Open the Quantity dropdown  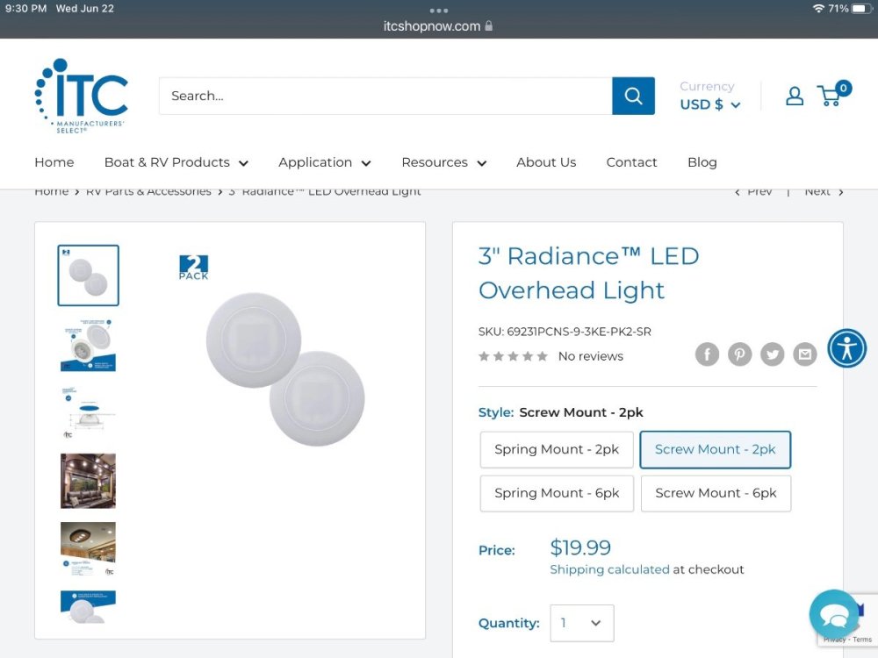581,623
